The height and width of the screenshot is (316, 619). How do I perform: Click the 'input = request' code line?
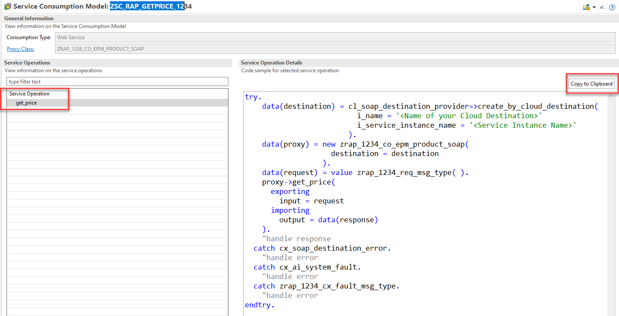312,201
